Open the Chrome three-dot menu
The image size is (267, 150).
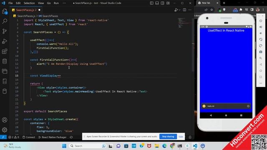click(263, 10)
